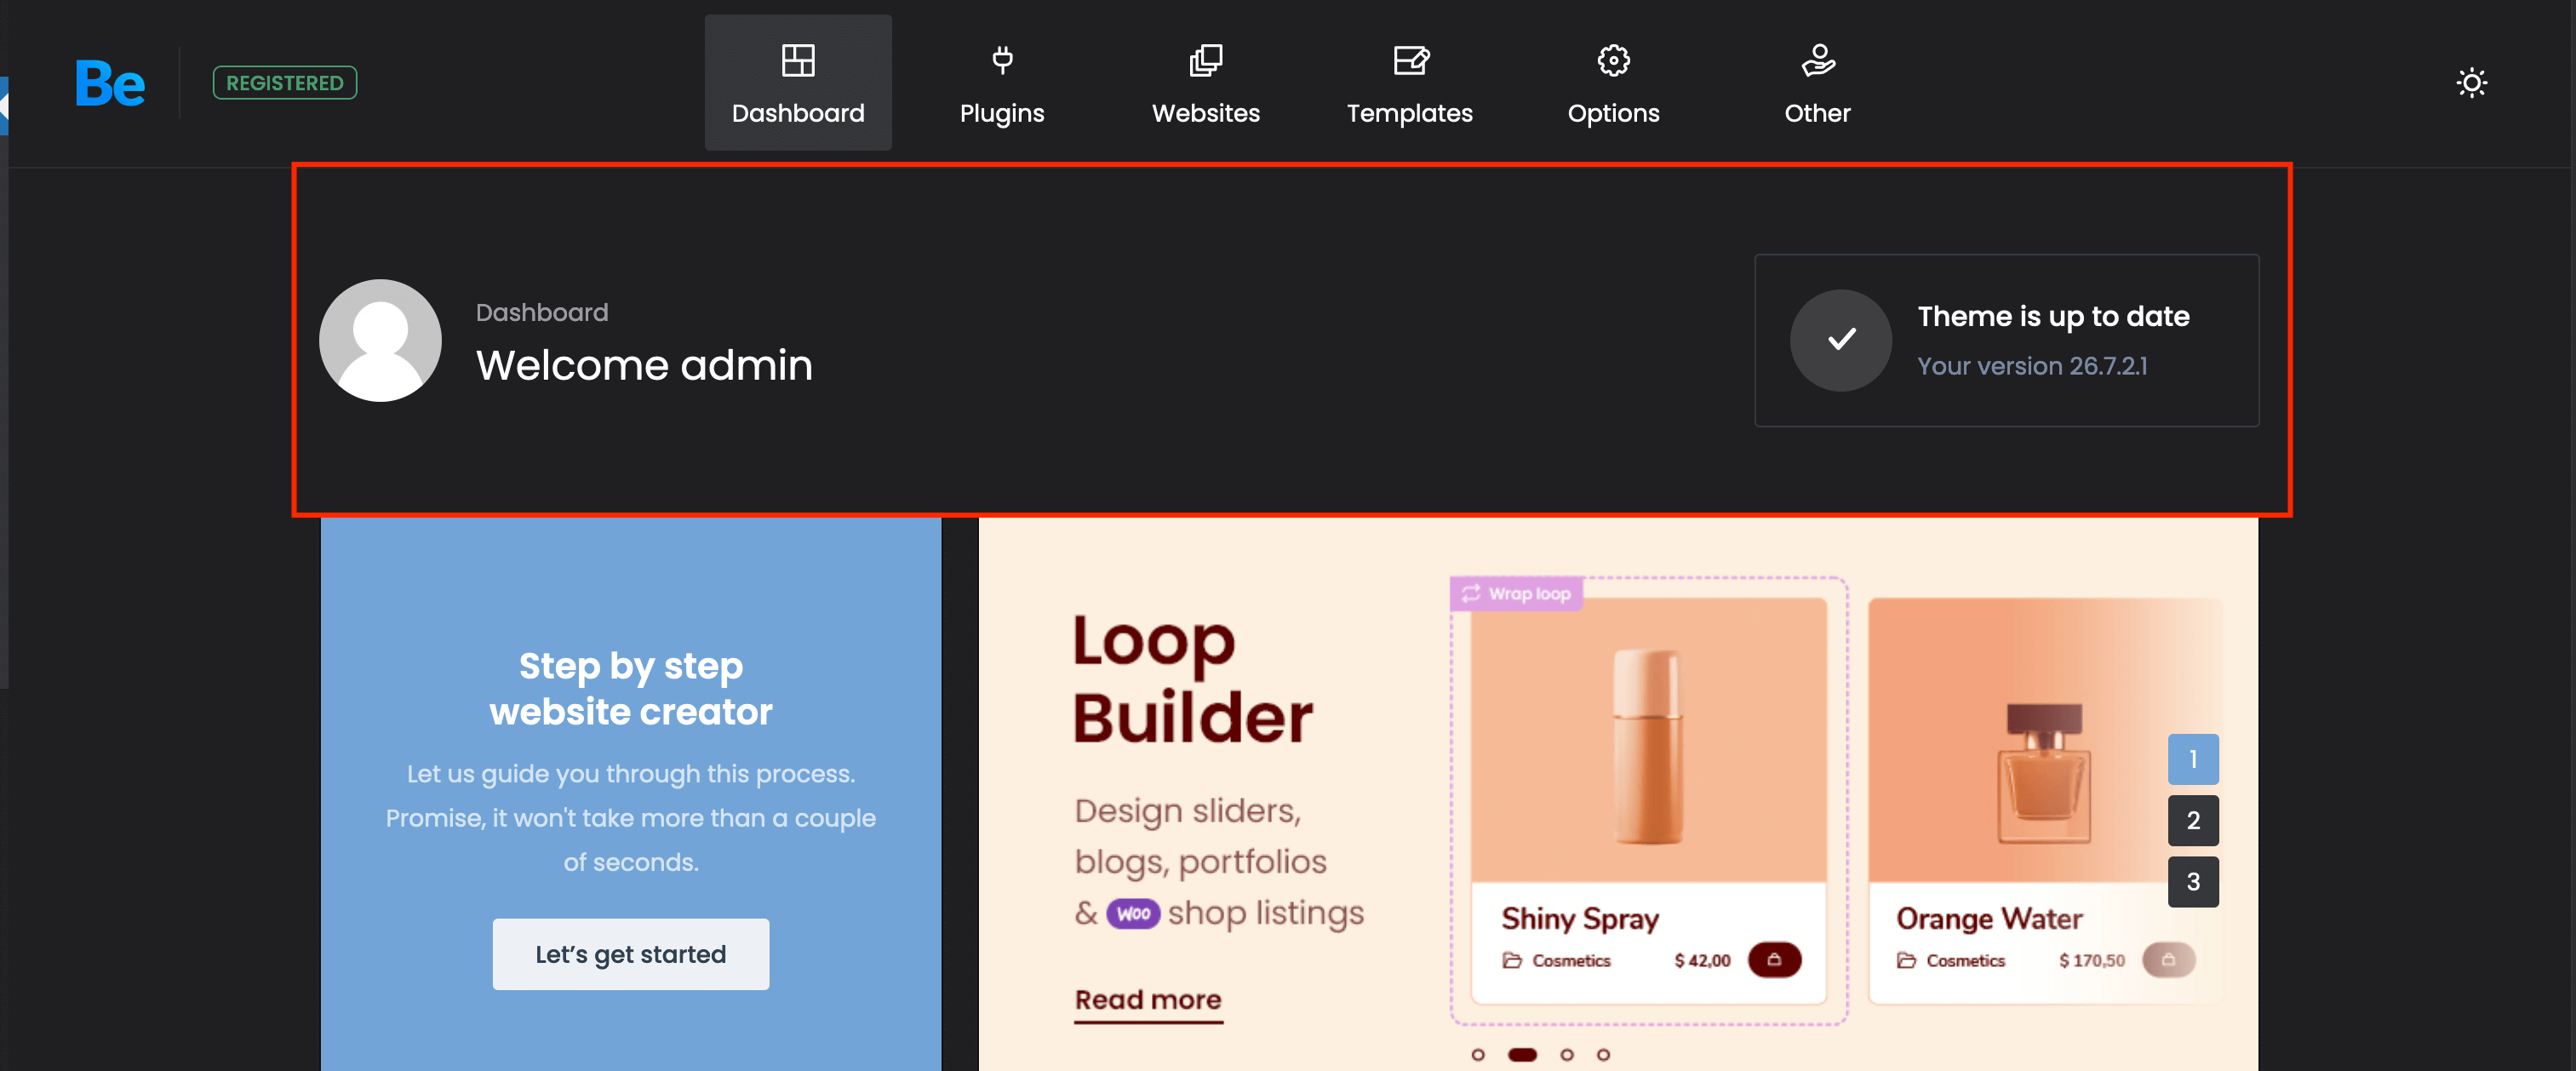2576x1071 pixels.
Task: Click the theme up-to-date checkmark icon
Action: 1840,340
